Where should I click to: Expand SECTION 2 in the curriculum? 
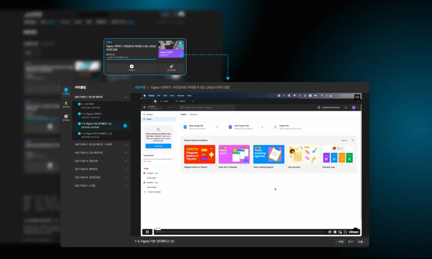click(x=126, y=144)
